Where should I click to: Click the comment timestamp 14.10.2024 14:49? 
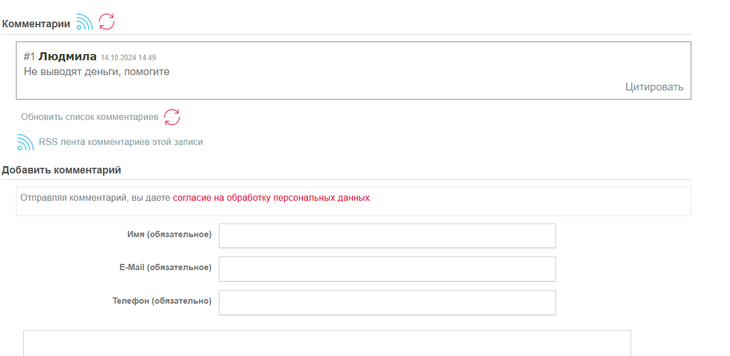pyautogui.click(x=128, y=58)
